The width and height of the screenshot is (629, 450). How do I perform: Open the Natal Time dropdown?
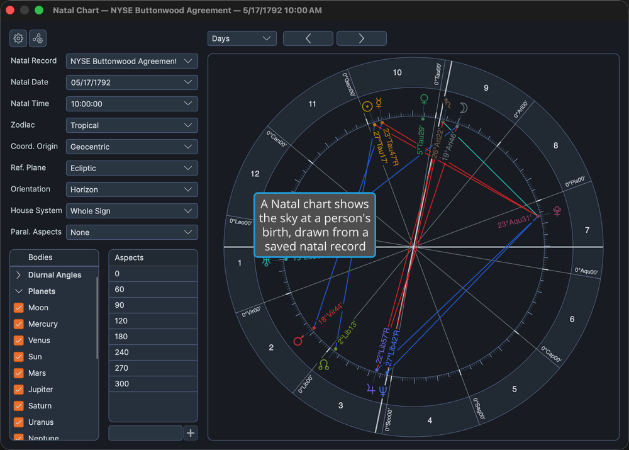point(132,104)
